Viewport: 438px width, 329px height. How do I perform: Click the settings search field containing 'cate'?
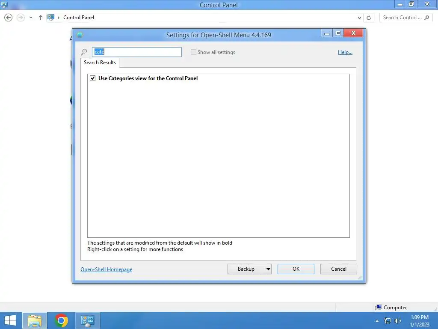137,52
